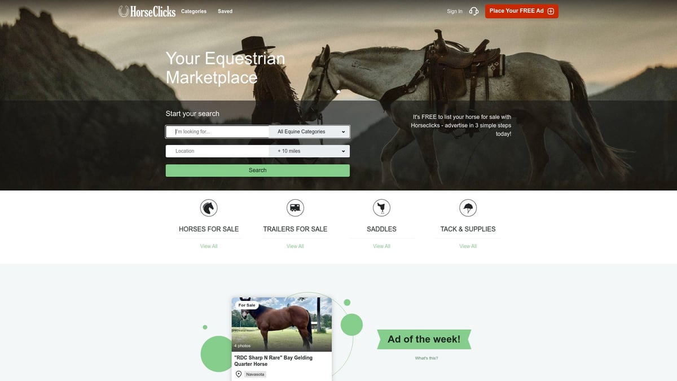Screen dimensions: 677x381
Task: Click the Saddles category icon
Action: pyautogui.click(x=382, y=208)
